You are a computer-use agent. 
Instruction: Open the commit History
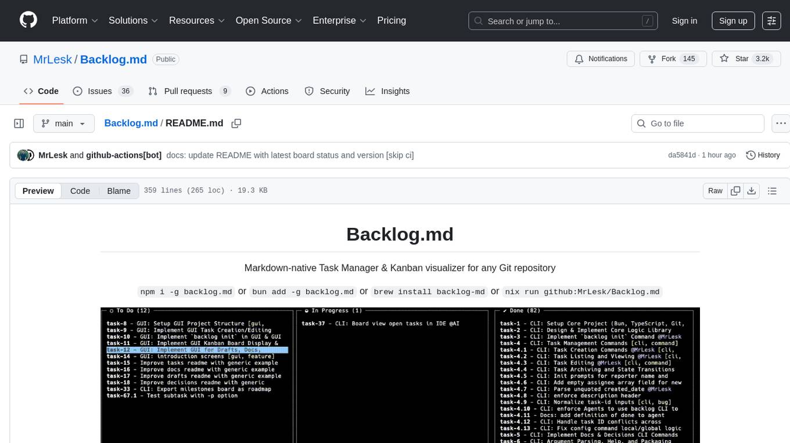(763, 155)
